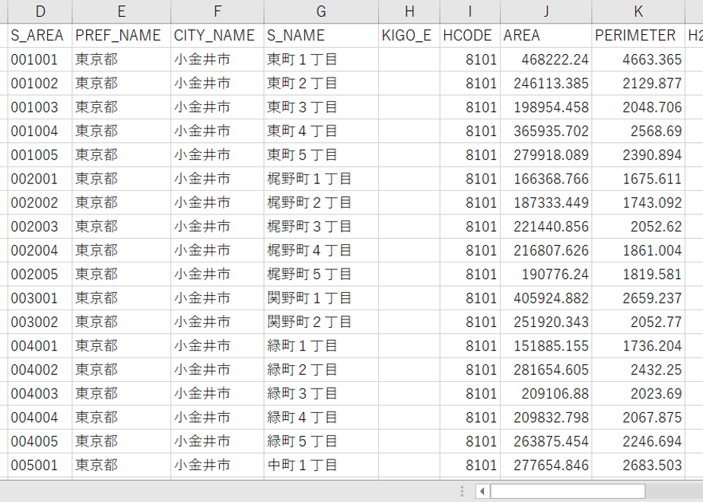Select cell with value 001001
The width and height of the screenshot is (703, 502).
pyautogui.click(x=40, y=59)
